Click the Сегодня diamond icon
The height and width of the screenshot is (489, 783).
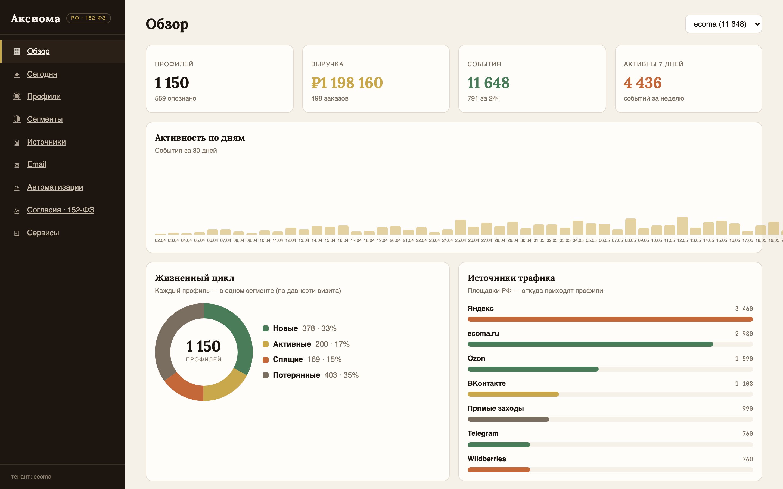(17, 74)
